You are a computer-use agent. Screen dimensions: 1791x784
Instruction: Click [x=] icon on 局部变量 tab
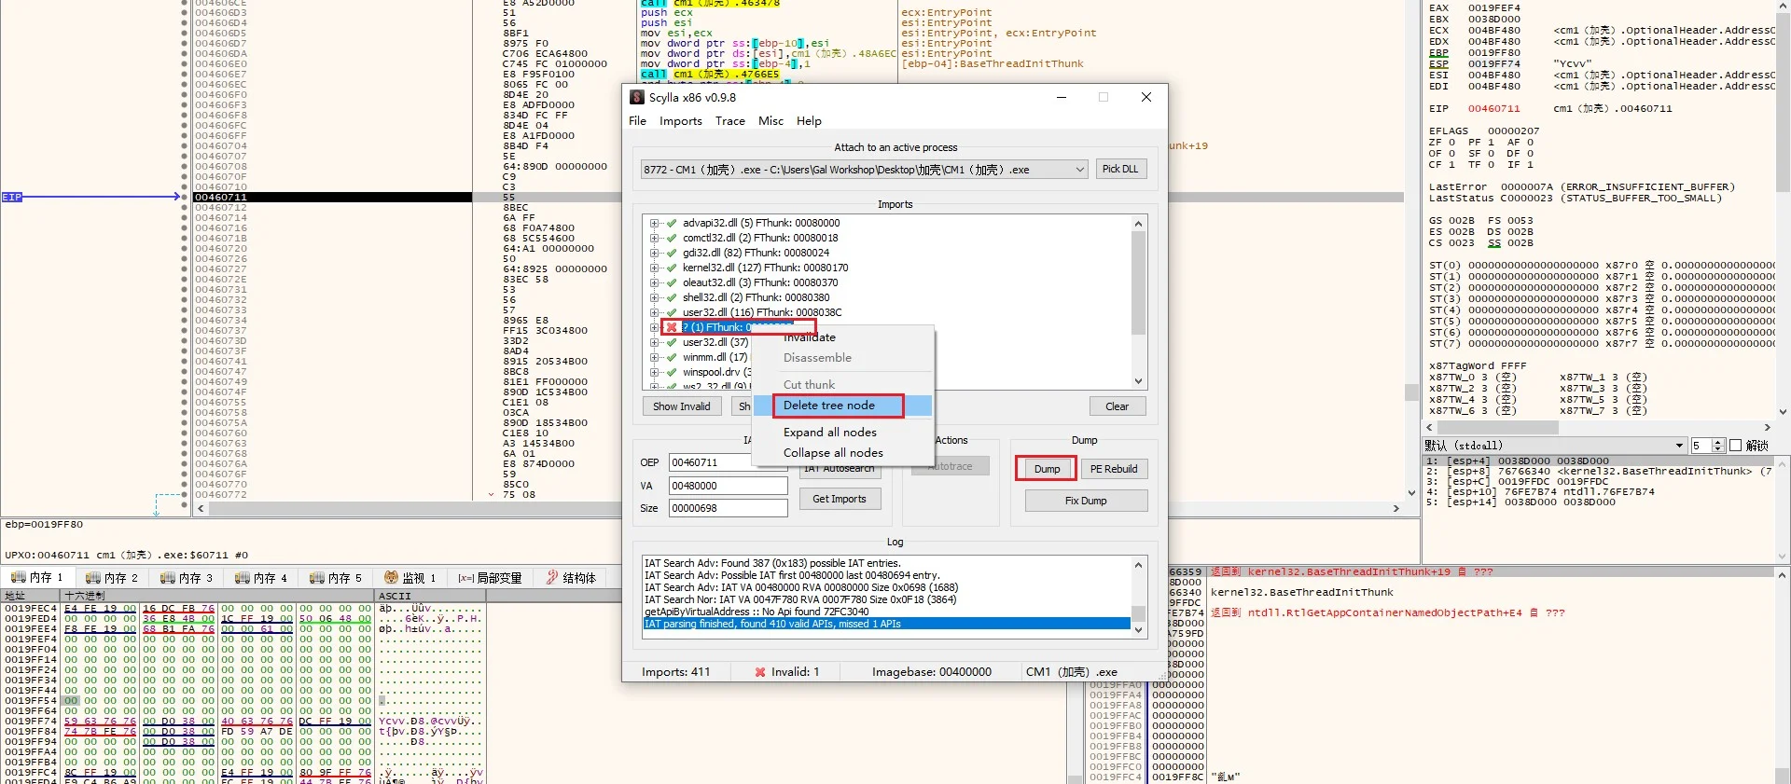[x=466, y=578]
